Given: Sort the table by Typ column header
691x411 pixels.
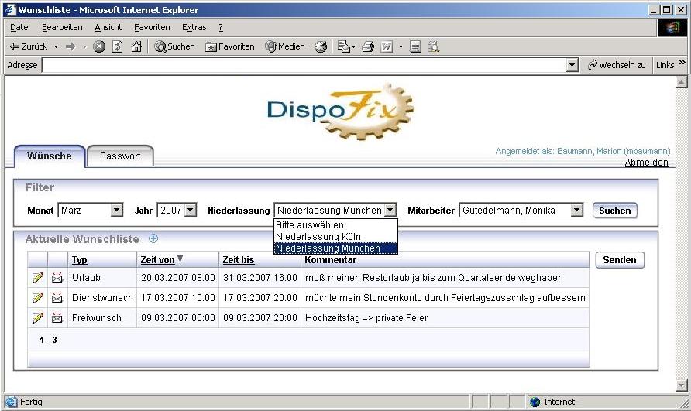Looking at the screenshot, I should point(79,260).
